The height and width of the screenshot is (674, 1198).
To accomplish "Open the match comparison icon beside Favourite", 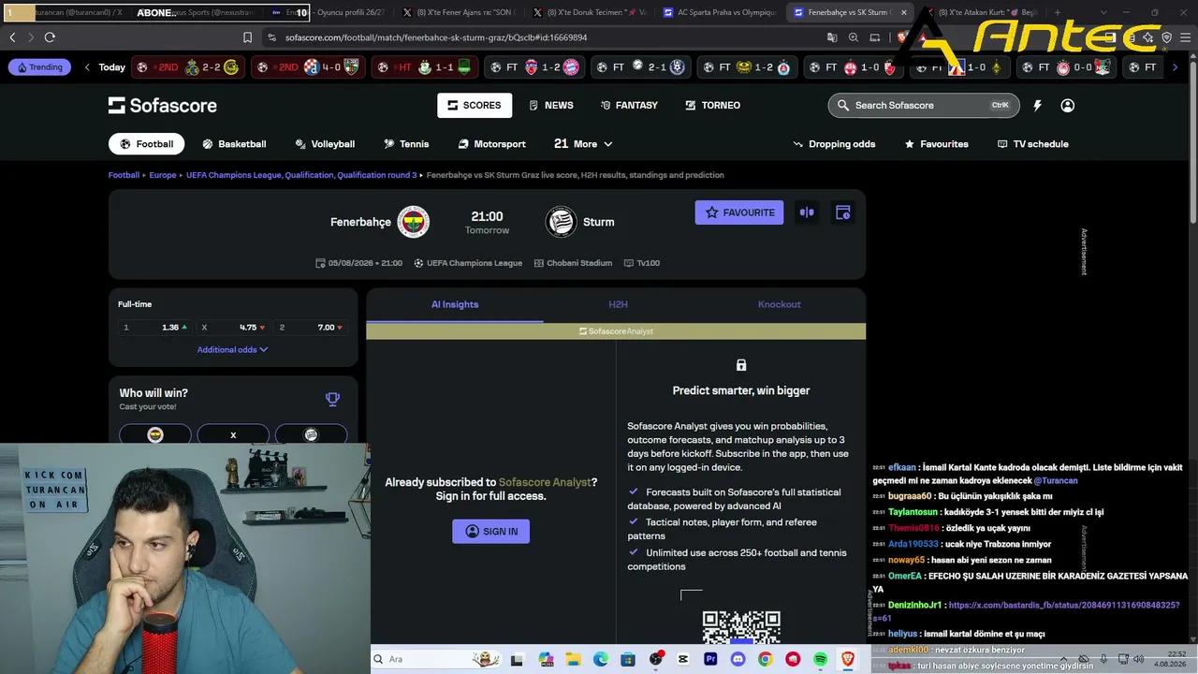I will point(807,212).
